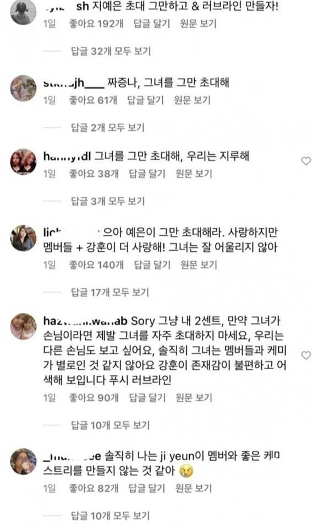Open profile picture of the '짜증나' commenter
The image size is (313, 529).
(x=23, y=88)
